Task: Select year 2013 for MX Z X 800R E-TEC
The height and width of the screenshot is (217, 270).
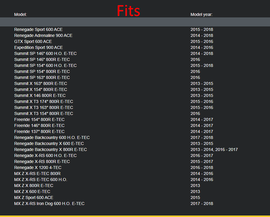Action: tap(195, 186)
